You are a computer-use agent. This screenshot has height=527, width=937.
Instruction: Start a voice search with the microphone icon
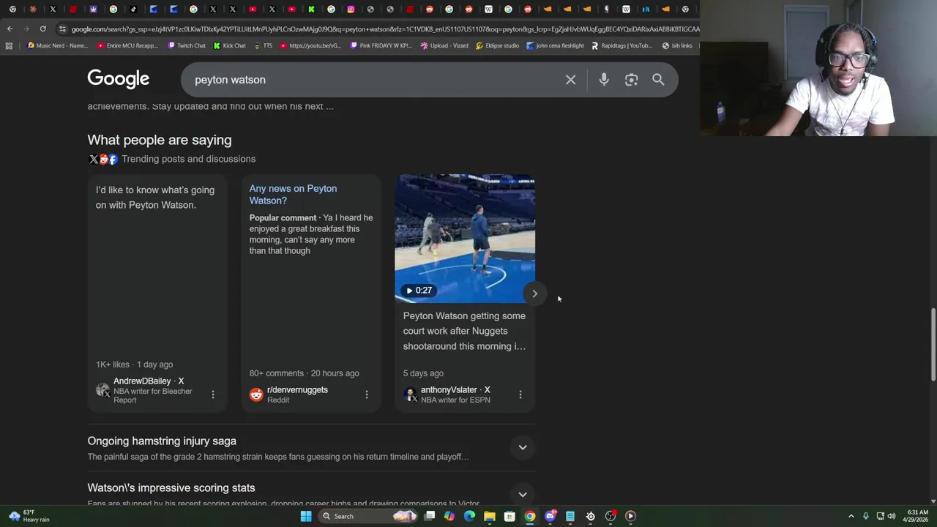point(604,80)
